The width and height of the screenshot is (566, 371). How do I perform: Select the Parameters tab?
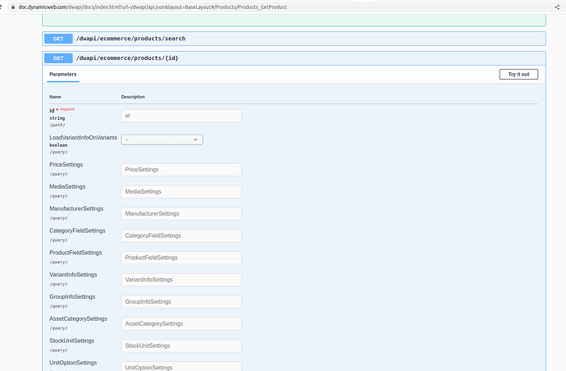coord(63,75)
